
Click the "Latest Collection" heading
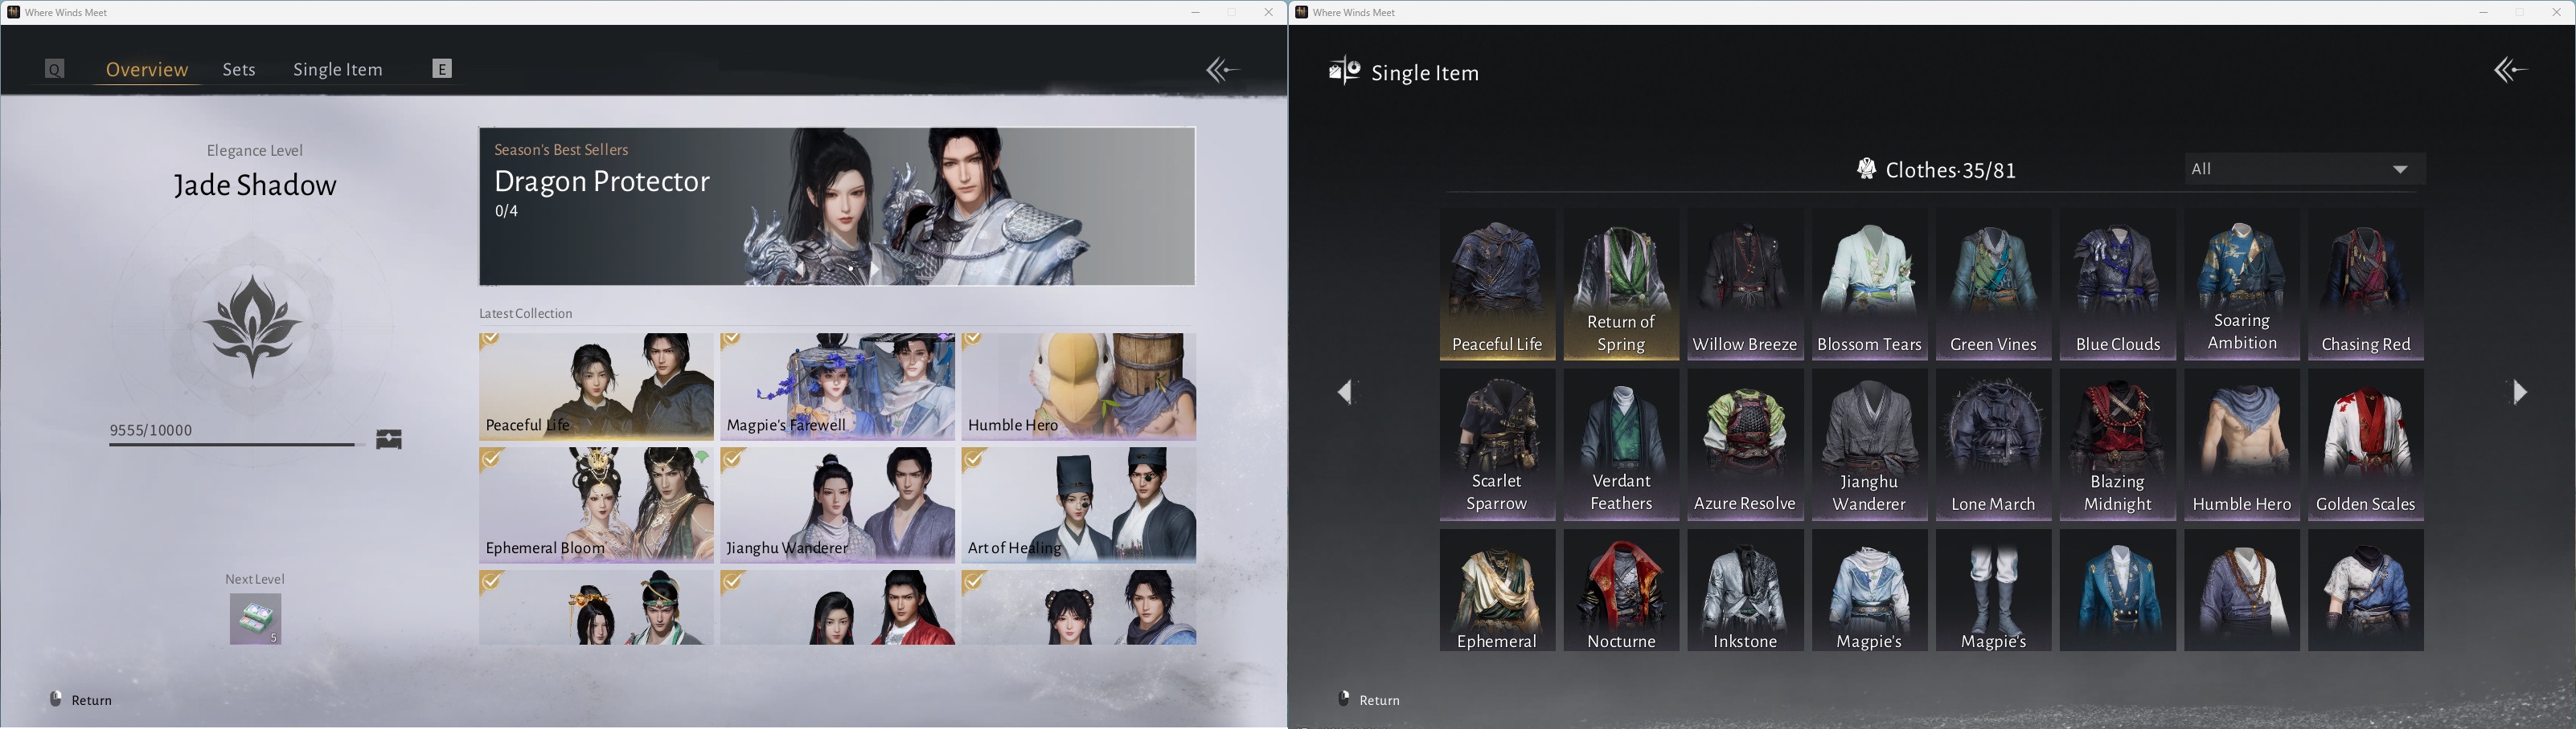coord(526,314)
